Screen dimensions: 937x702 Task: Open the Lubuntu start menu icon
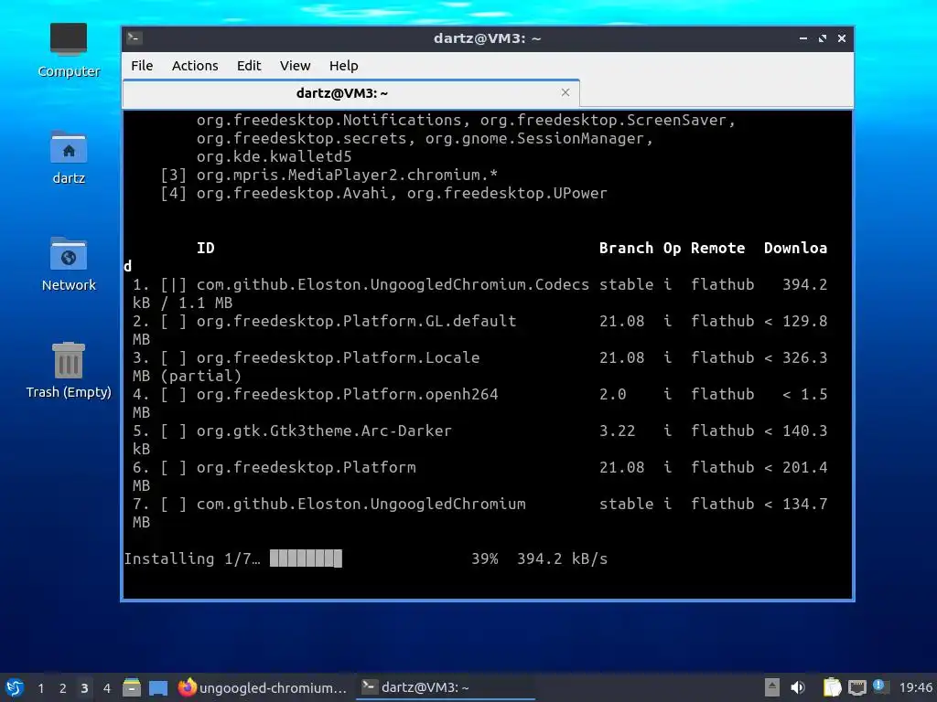tap(15, 687)
